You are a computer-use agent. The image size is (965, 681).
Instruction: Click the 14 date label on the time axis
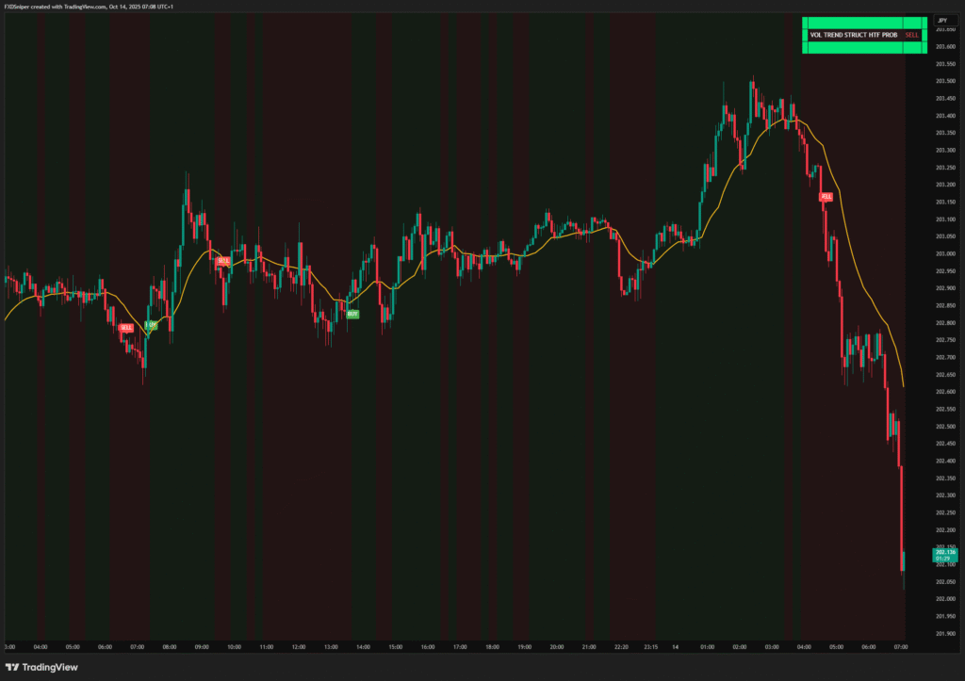tap(676, 647)
